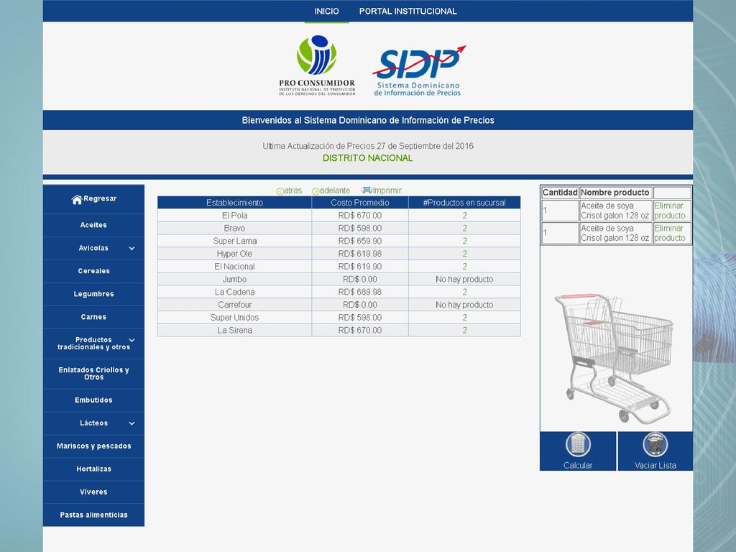Click the home icon beside Regresar
This screenshot has width=736, height=552.
click(x=77, y=200)
